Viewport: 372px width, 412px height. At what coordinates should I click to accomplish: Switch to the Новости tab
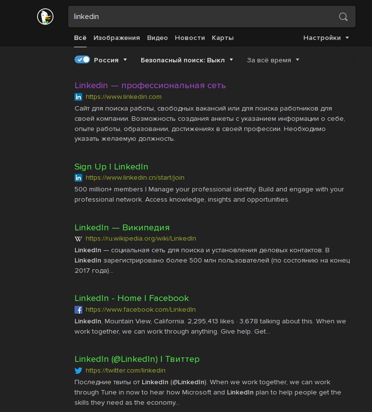click(190, 38)
